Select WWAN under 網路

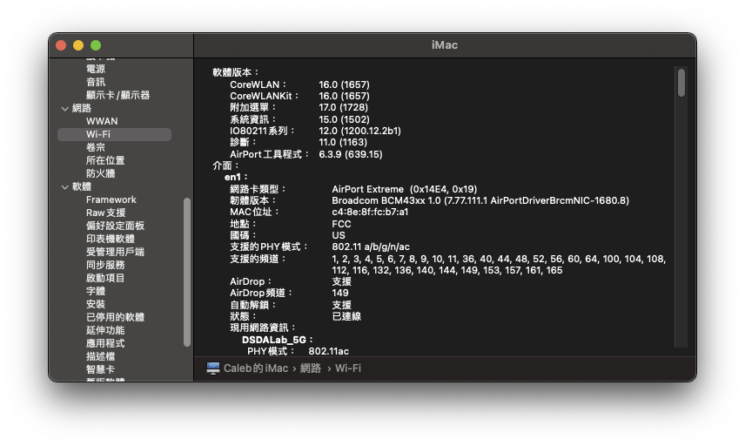[102, 121]
